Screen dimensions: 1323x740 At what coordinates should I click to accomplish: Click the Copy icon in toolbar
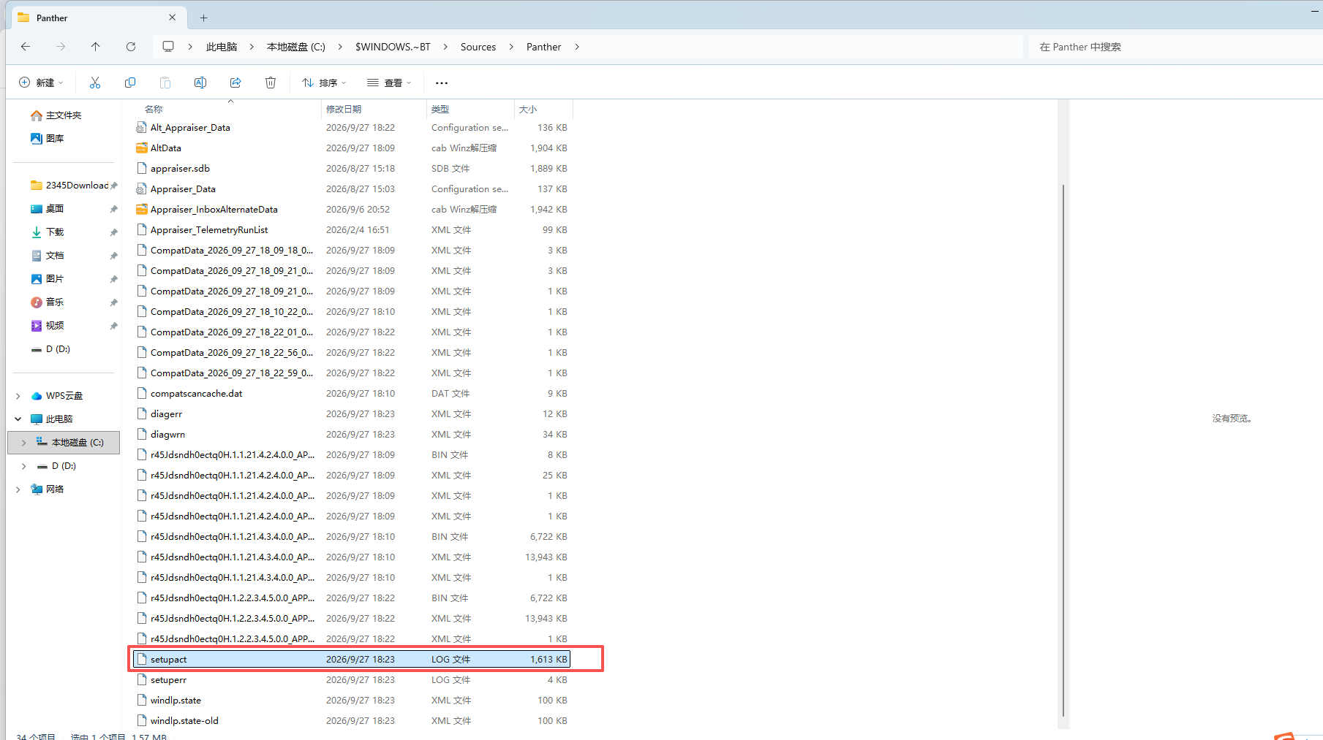coord(130,83)
